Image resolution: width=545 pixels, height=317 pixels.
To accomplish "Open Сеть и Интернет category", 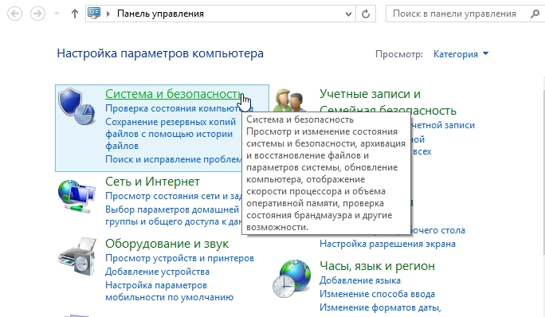I will coord(152,182).
